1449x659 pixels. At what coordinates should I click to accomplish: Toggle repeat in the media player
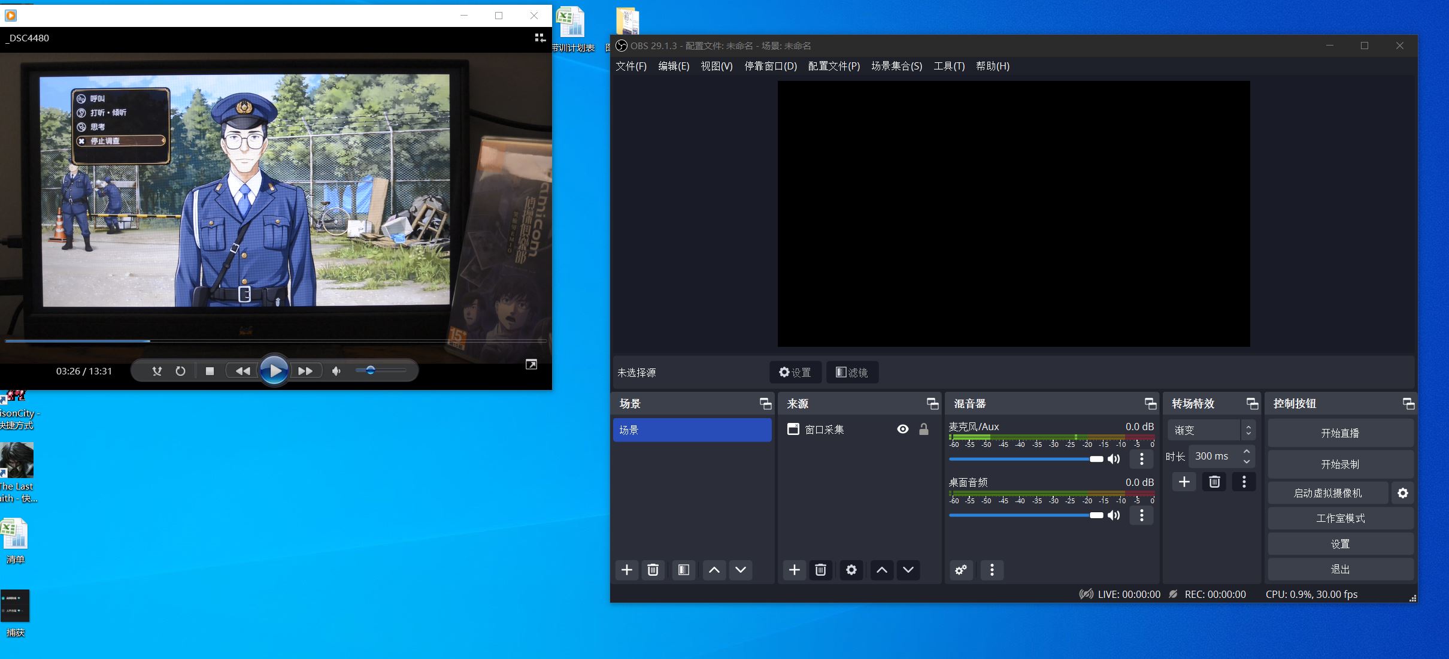pos(180,371)
